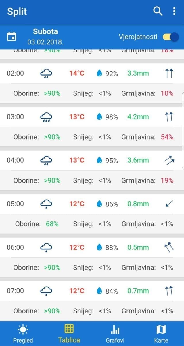Toggle the Vjerojatnosti switch
Screen dimensions: 184x346
[x=170, y=37]
